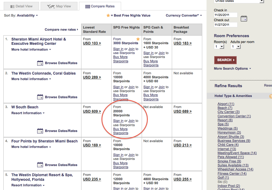The height and width of the screenshot is (190, 272).
Task: Expand Resort Information for W South Beach
Action: (x=28, y=113)
